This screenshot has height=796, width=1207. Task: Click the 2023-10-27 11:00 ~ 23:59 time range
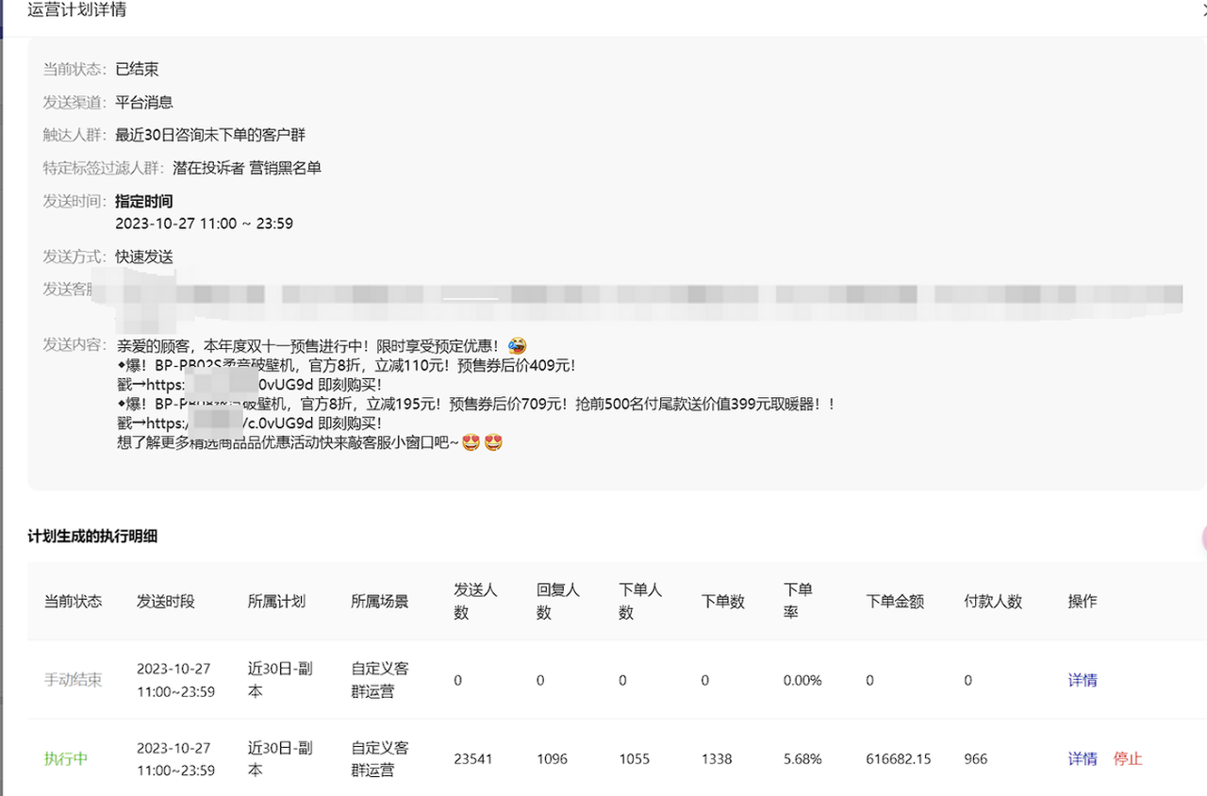(x=204, y=224)
